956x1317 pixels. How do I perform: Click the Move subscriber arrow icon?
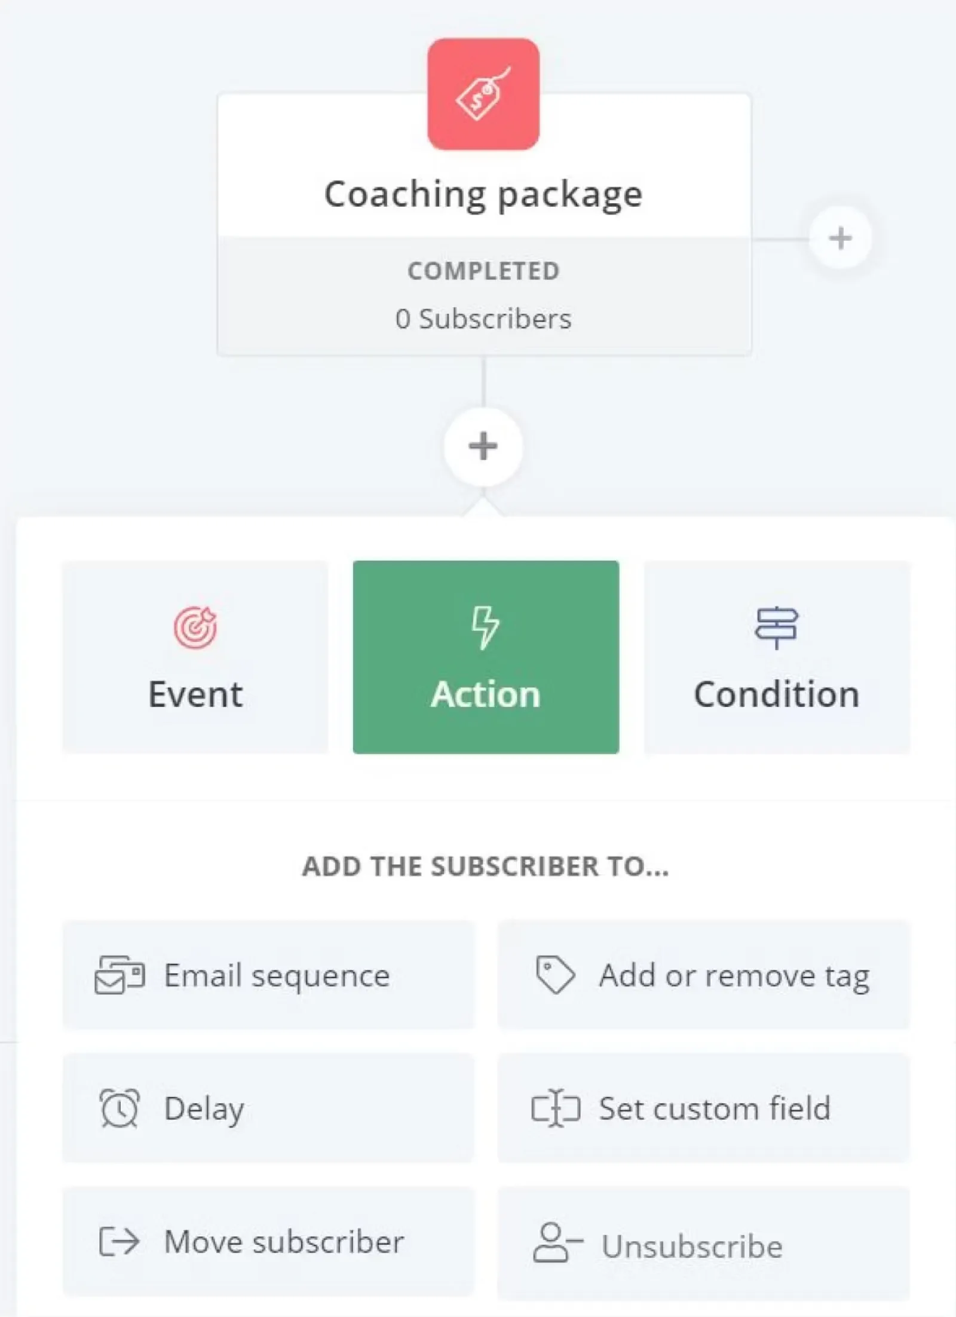pos(119,1242)
